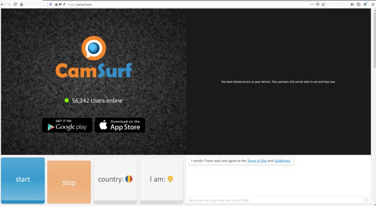Open the Firefox account menu

[365, 4]
